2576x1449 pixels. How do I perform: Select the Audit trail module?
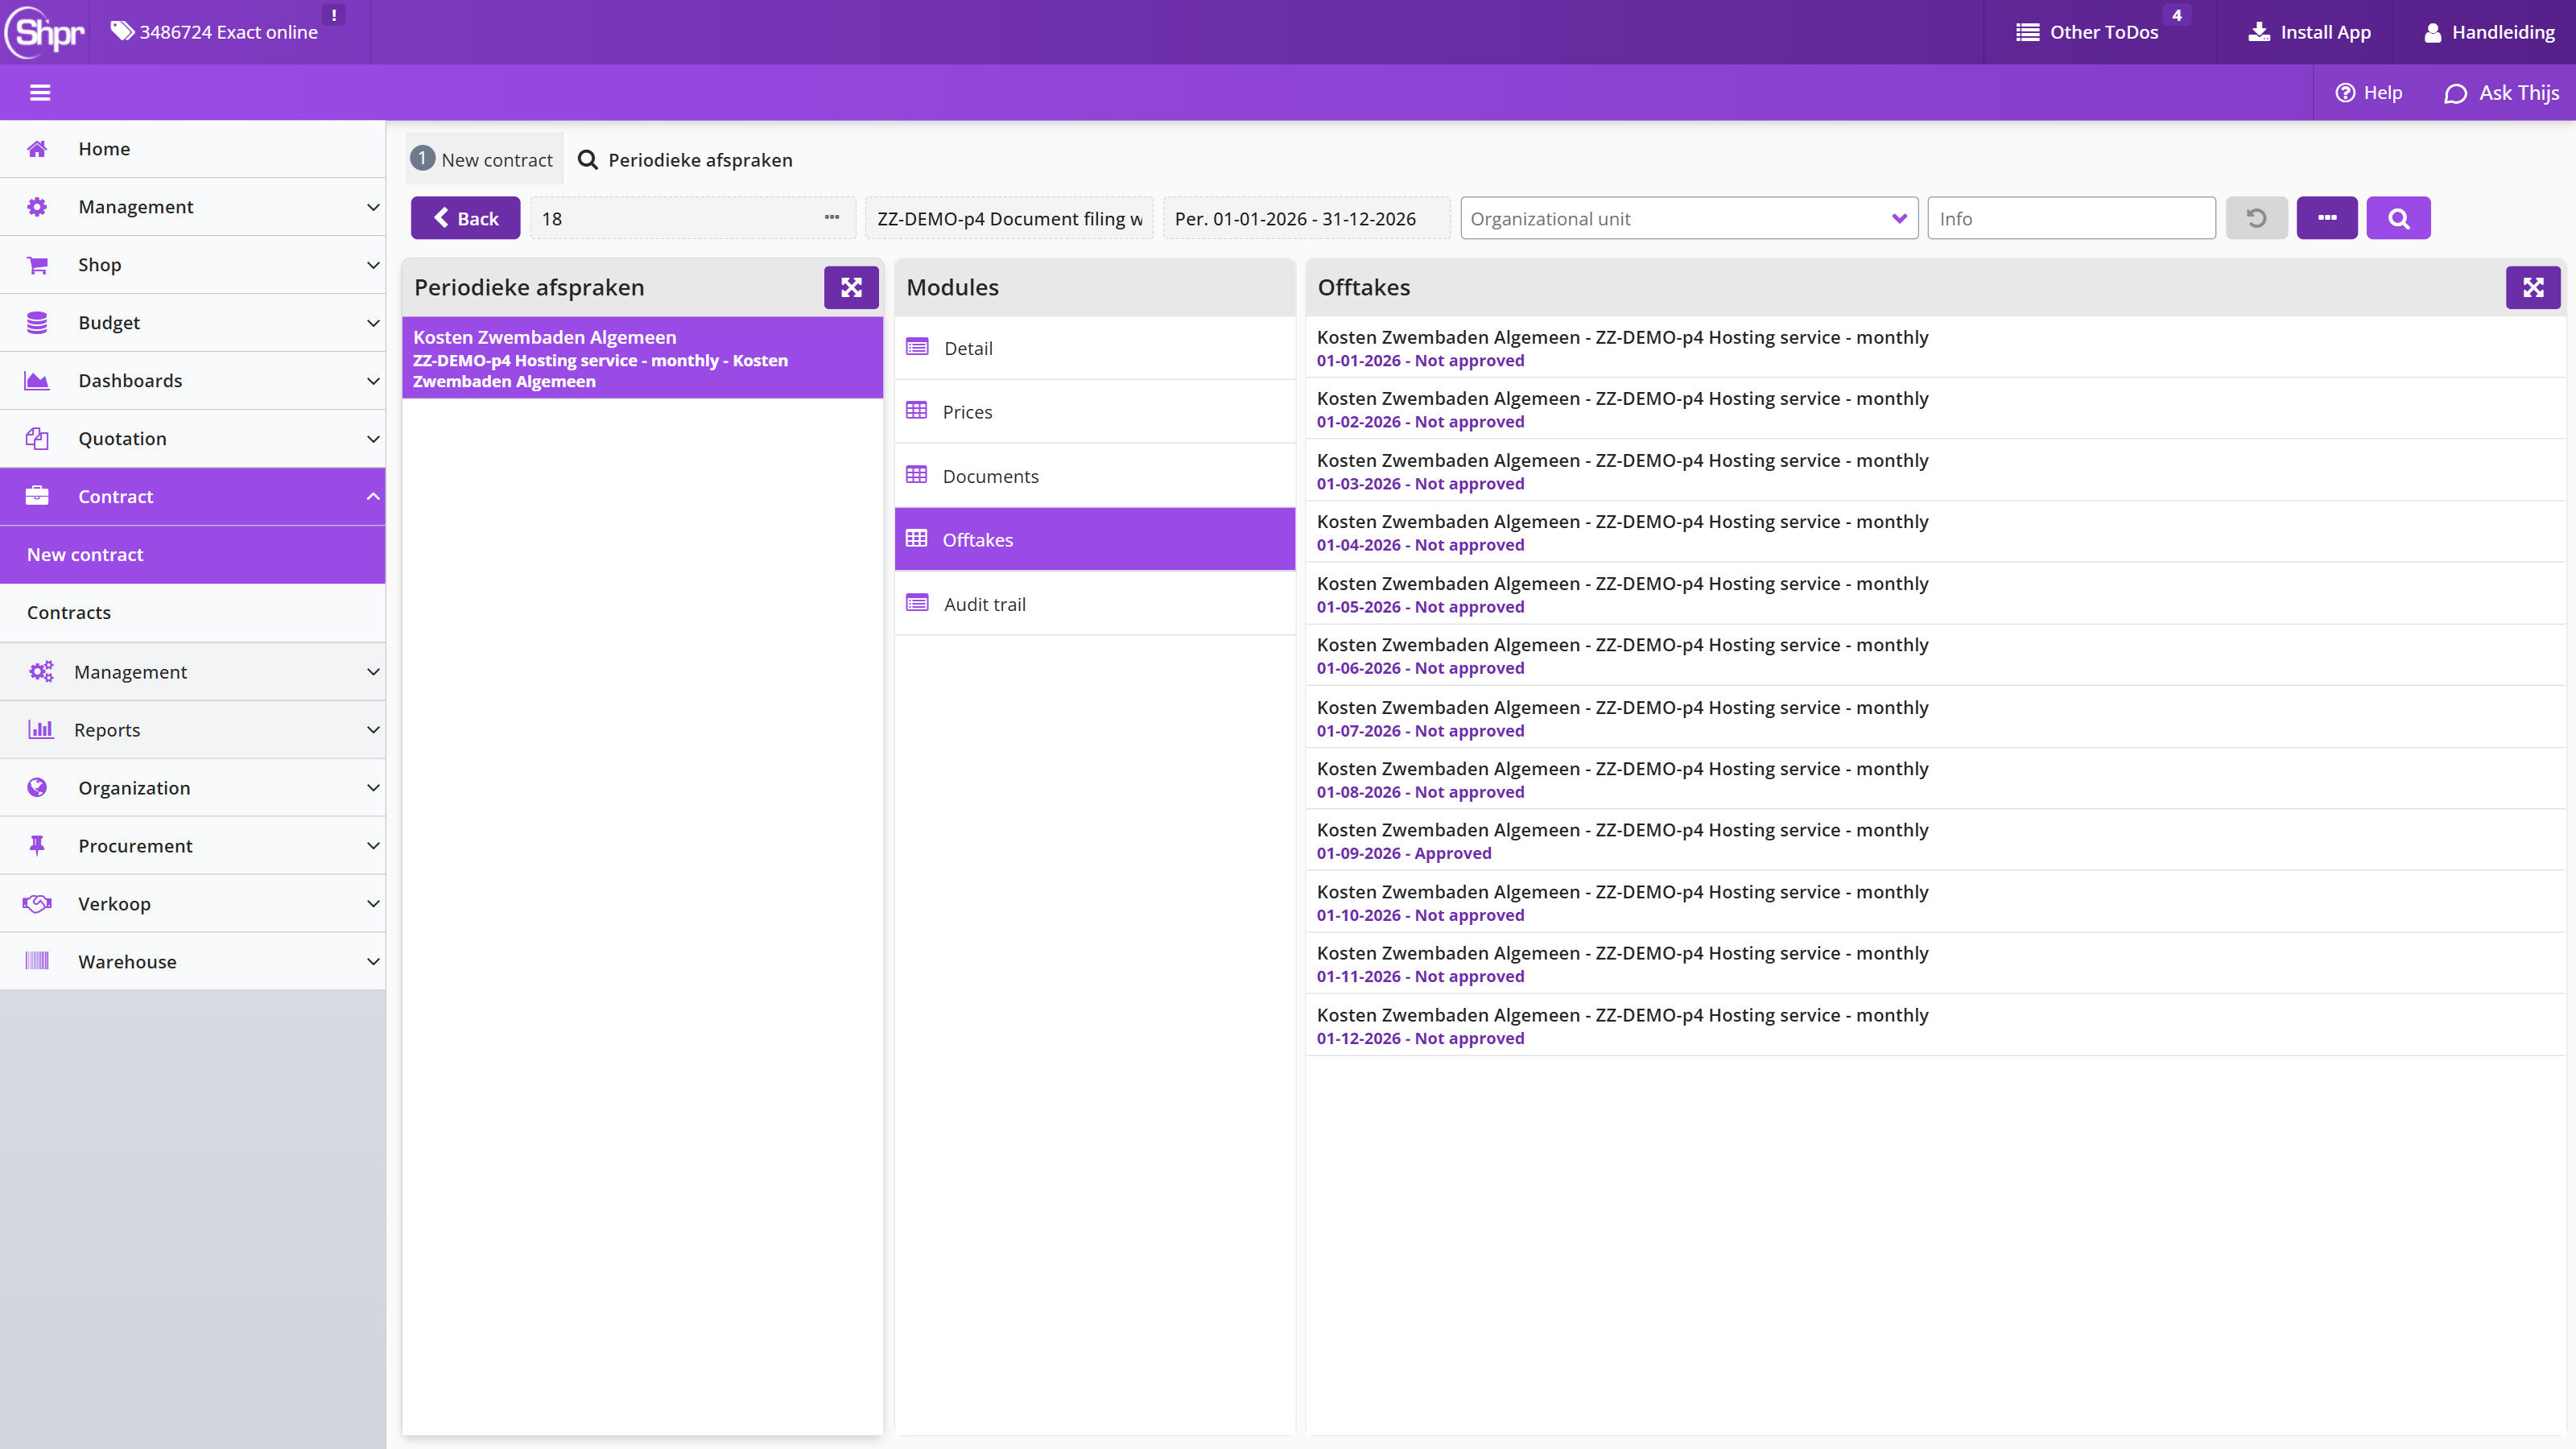[x=1095, y=604]
